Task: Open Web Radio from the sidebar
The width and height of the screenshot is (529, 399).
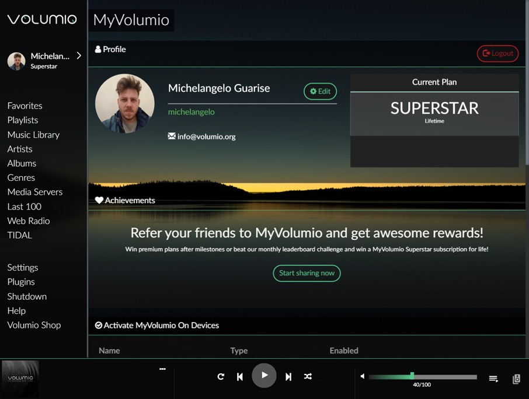Action: [29, 220]
